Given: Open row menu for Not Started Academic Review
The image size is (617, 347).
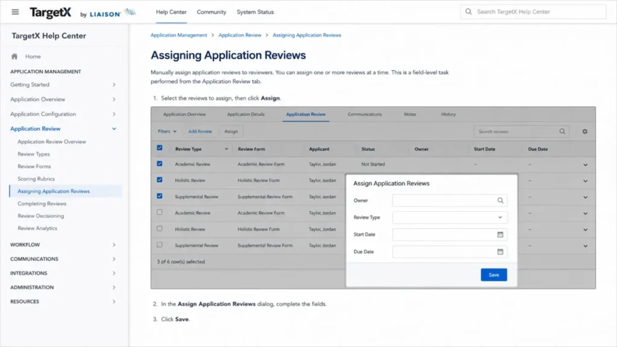Looking at the screenshot, I should 585,165.
